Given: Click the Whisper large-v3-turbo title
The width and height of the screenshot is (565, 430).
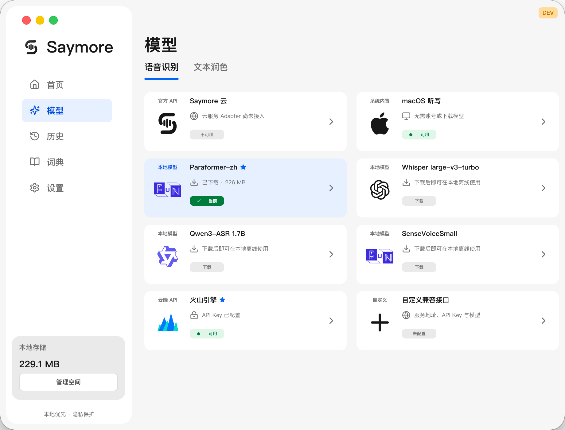Looking at the screenshot, I should pos(440,167).
